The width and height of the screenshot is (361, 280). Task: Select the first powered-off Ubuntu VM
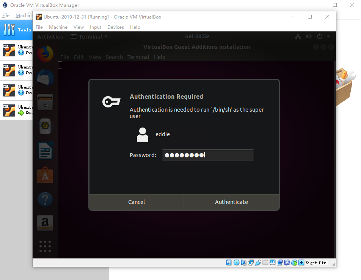point(16,50)
